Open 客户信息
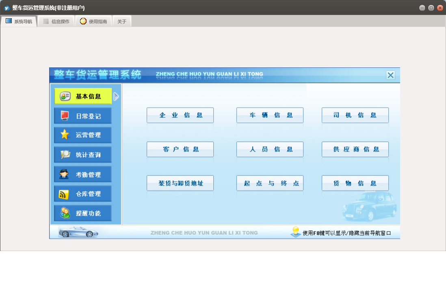446x292 pixels. (180, 149)
